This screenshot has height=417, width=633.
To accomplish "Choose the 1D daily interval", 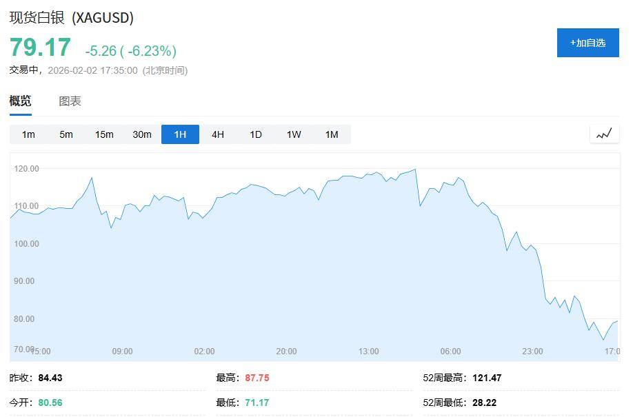I will 256,134.
